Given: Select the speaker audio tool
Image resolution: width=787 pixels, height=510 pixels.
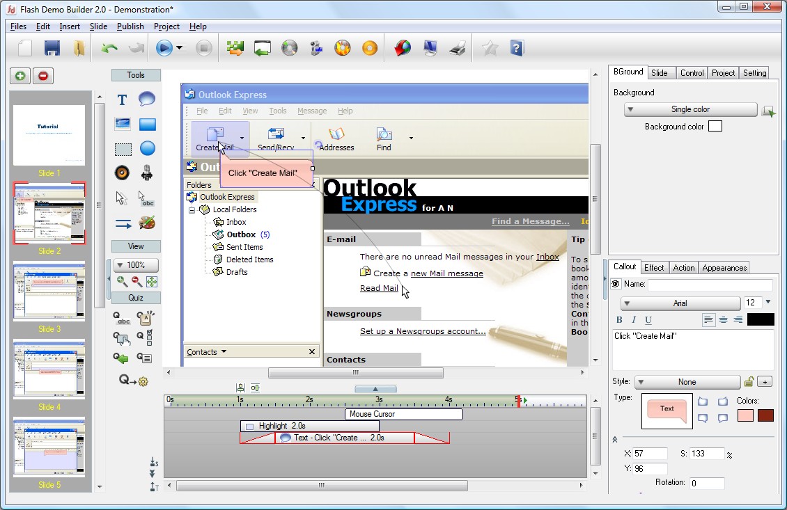Looking at the screenshot, I should pos(122,173).
